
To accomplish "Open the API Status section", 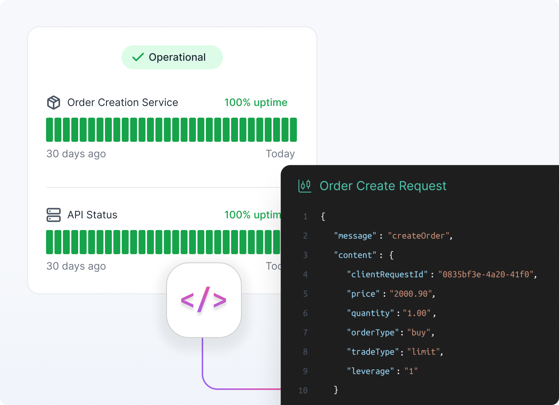I will click(92, 215).
